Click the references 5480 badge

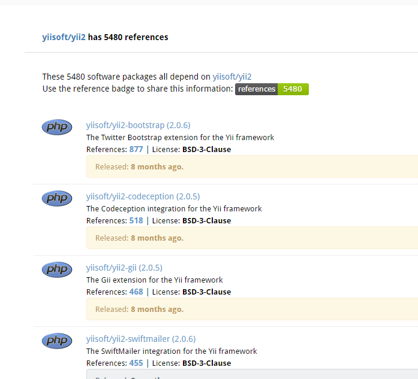click(272, 89)
